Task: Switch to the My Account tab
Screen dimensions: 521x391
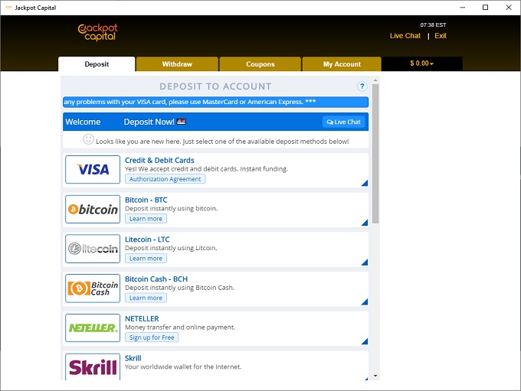Action: tap(342, 64)
